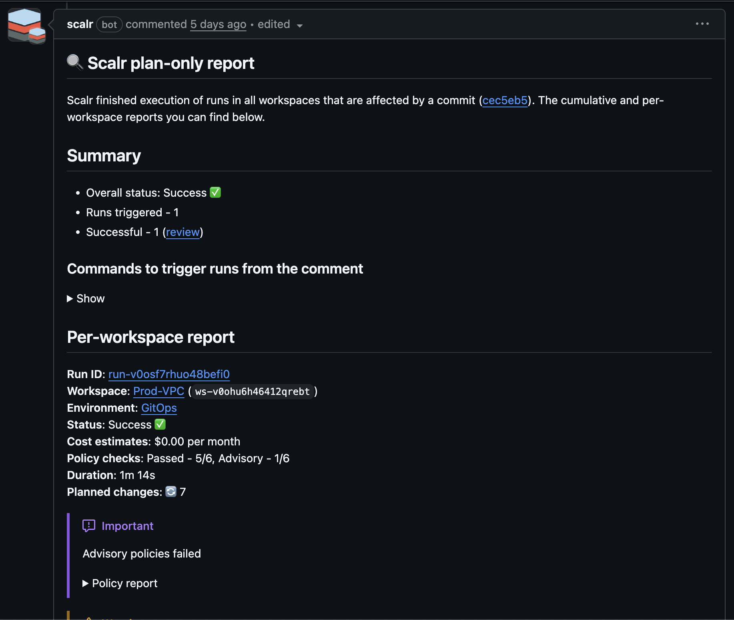Click the blue refresh icon by Planned changes

171,491
